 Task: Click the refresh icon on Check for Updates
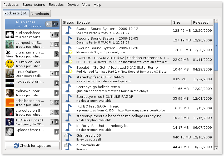[16, 146]
